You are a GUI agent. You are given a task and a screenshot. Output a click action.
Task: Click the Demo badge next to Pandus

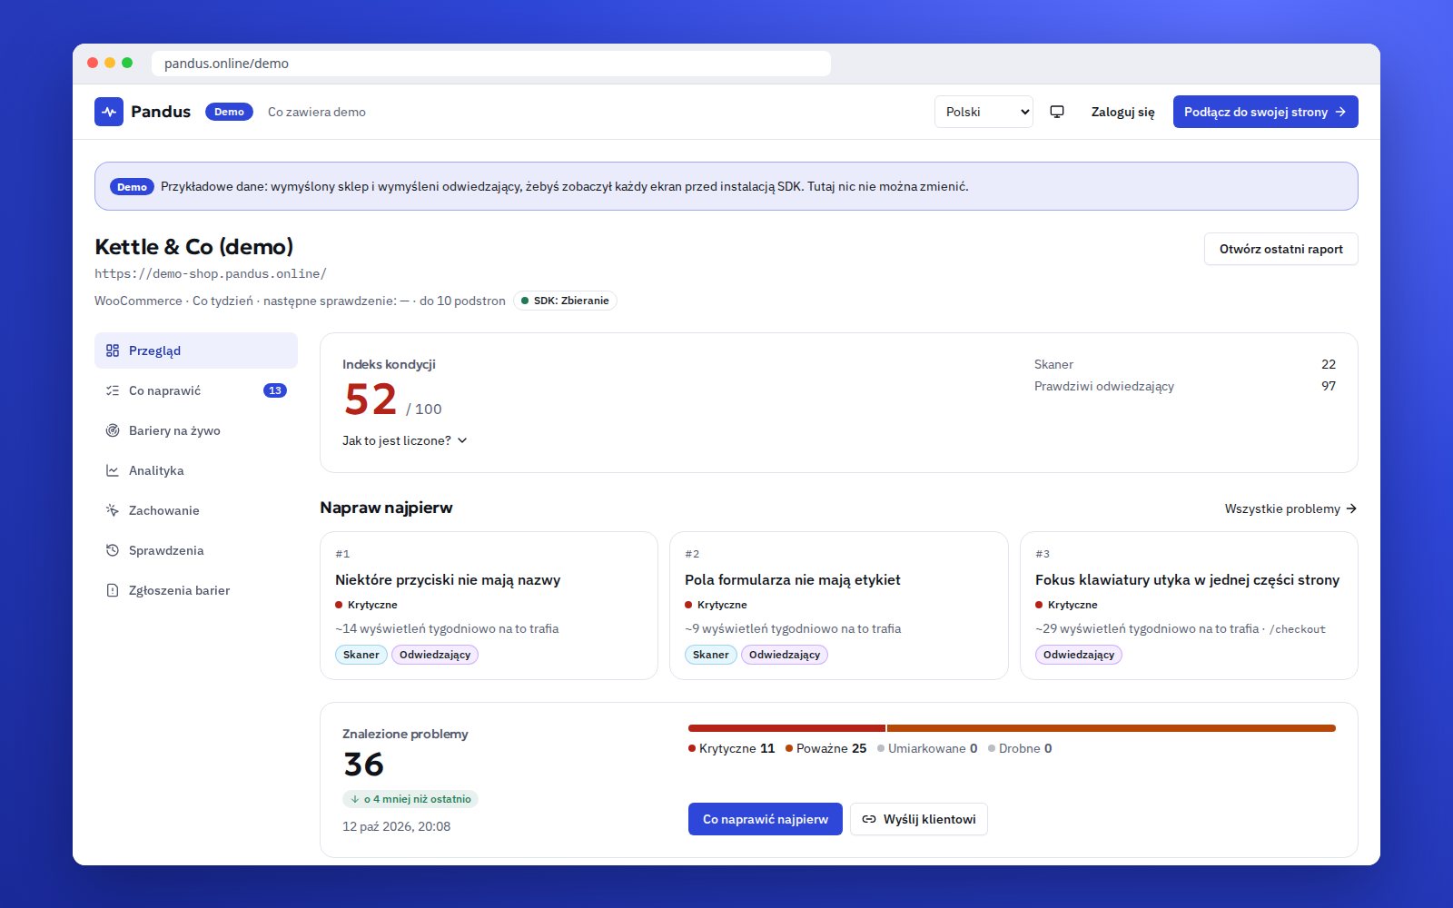[x=229, y=112]
